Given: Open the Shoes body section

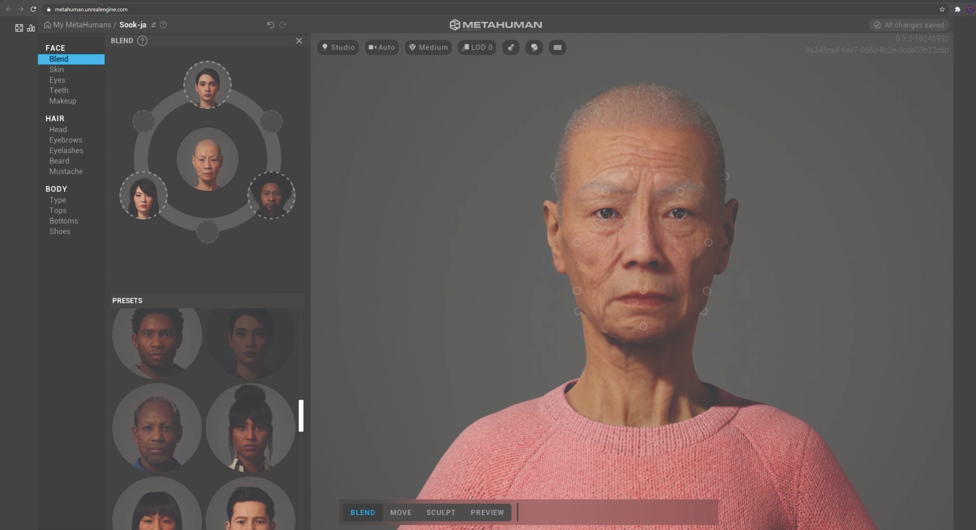Looking at the screenshot, I should [x=60, y=231].
